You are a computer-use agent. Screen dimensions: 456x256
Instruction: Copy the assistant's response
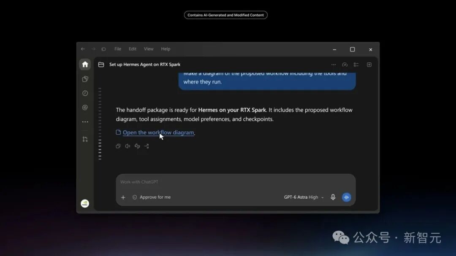[118, 146]
